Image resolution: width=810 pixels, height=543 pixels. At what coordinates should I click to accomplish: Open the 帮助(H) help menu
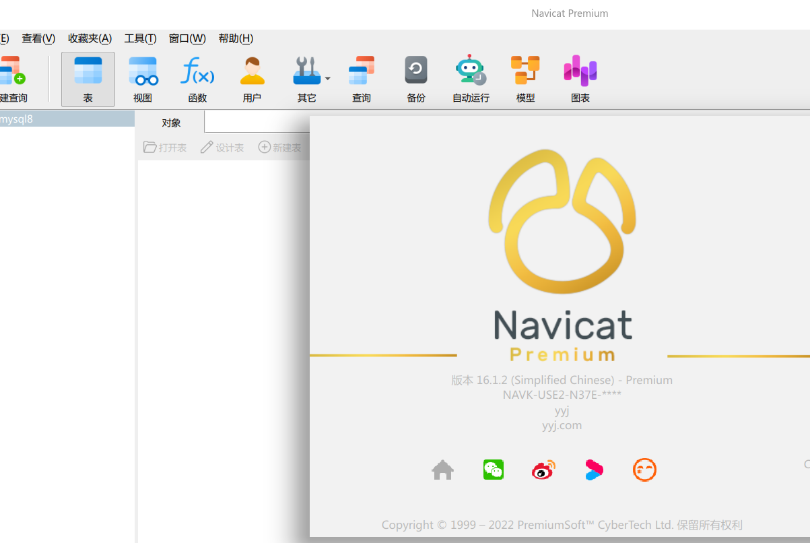pyautogui.click(x=236, y=38)
